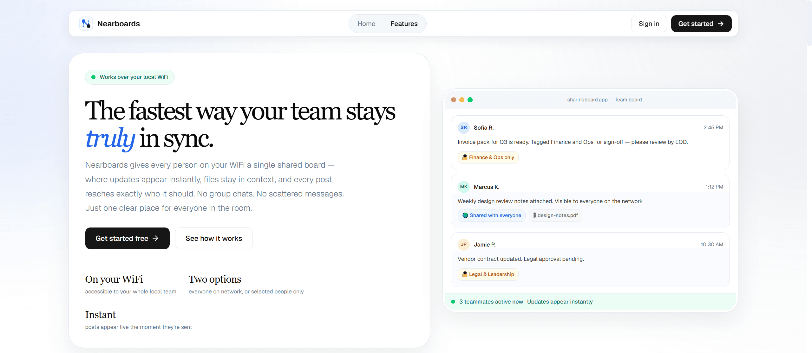The image size is (812, 353).
Task: Click the globe icon on Shared with everyone
Action: (465, 215)
